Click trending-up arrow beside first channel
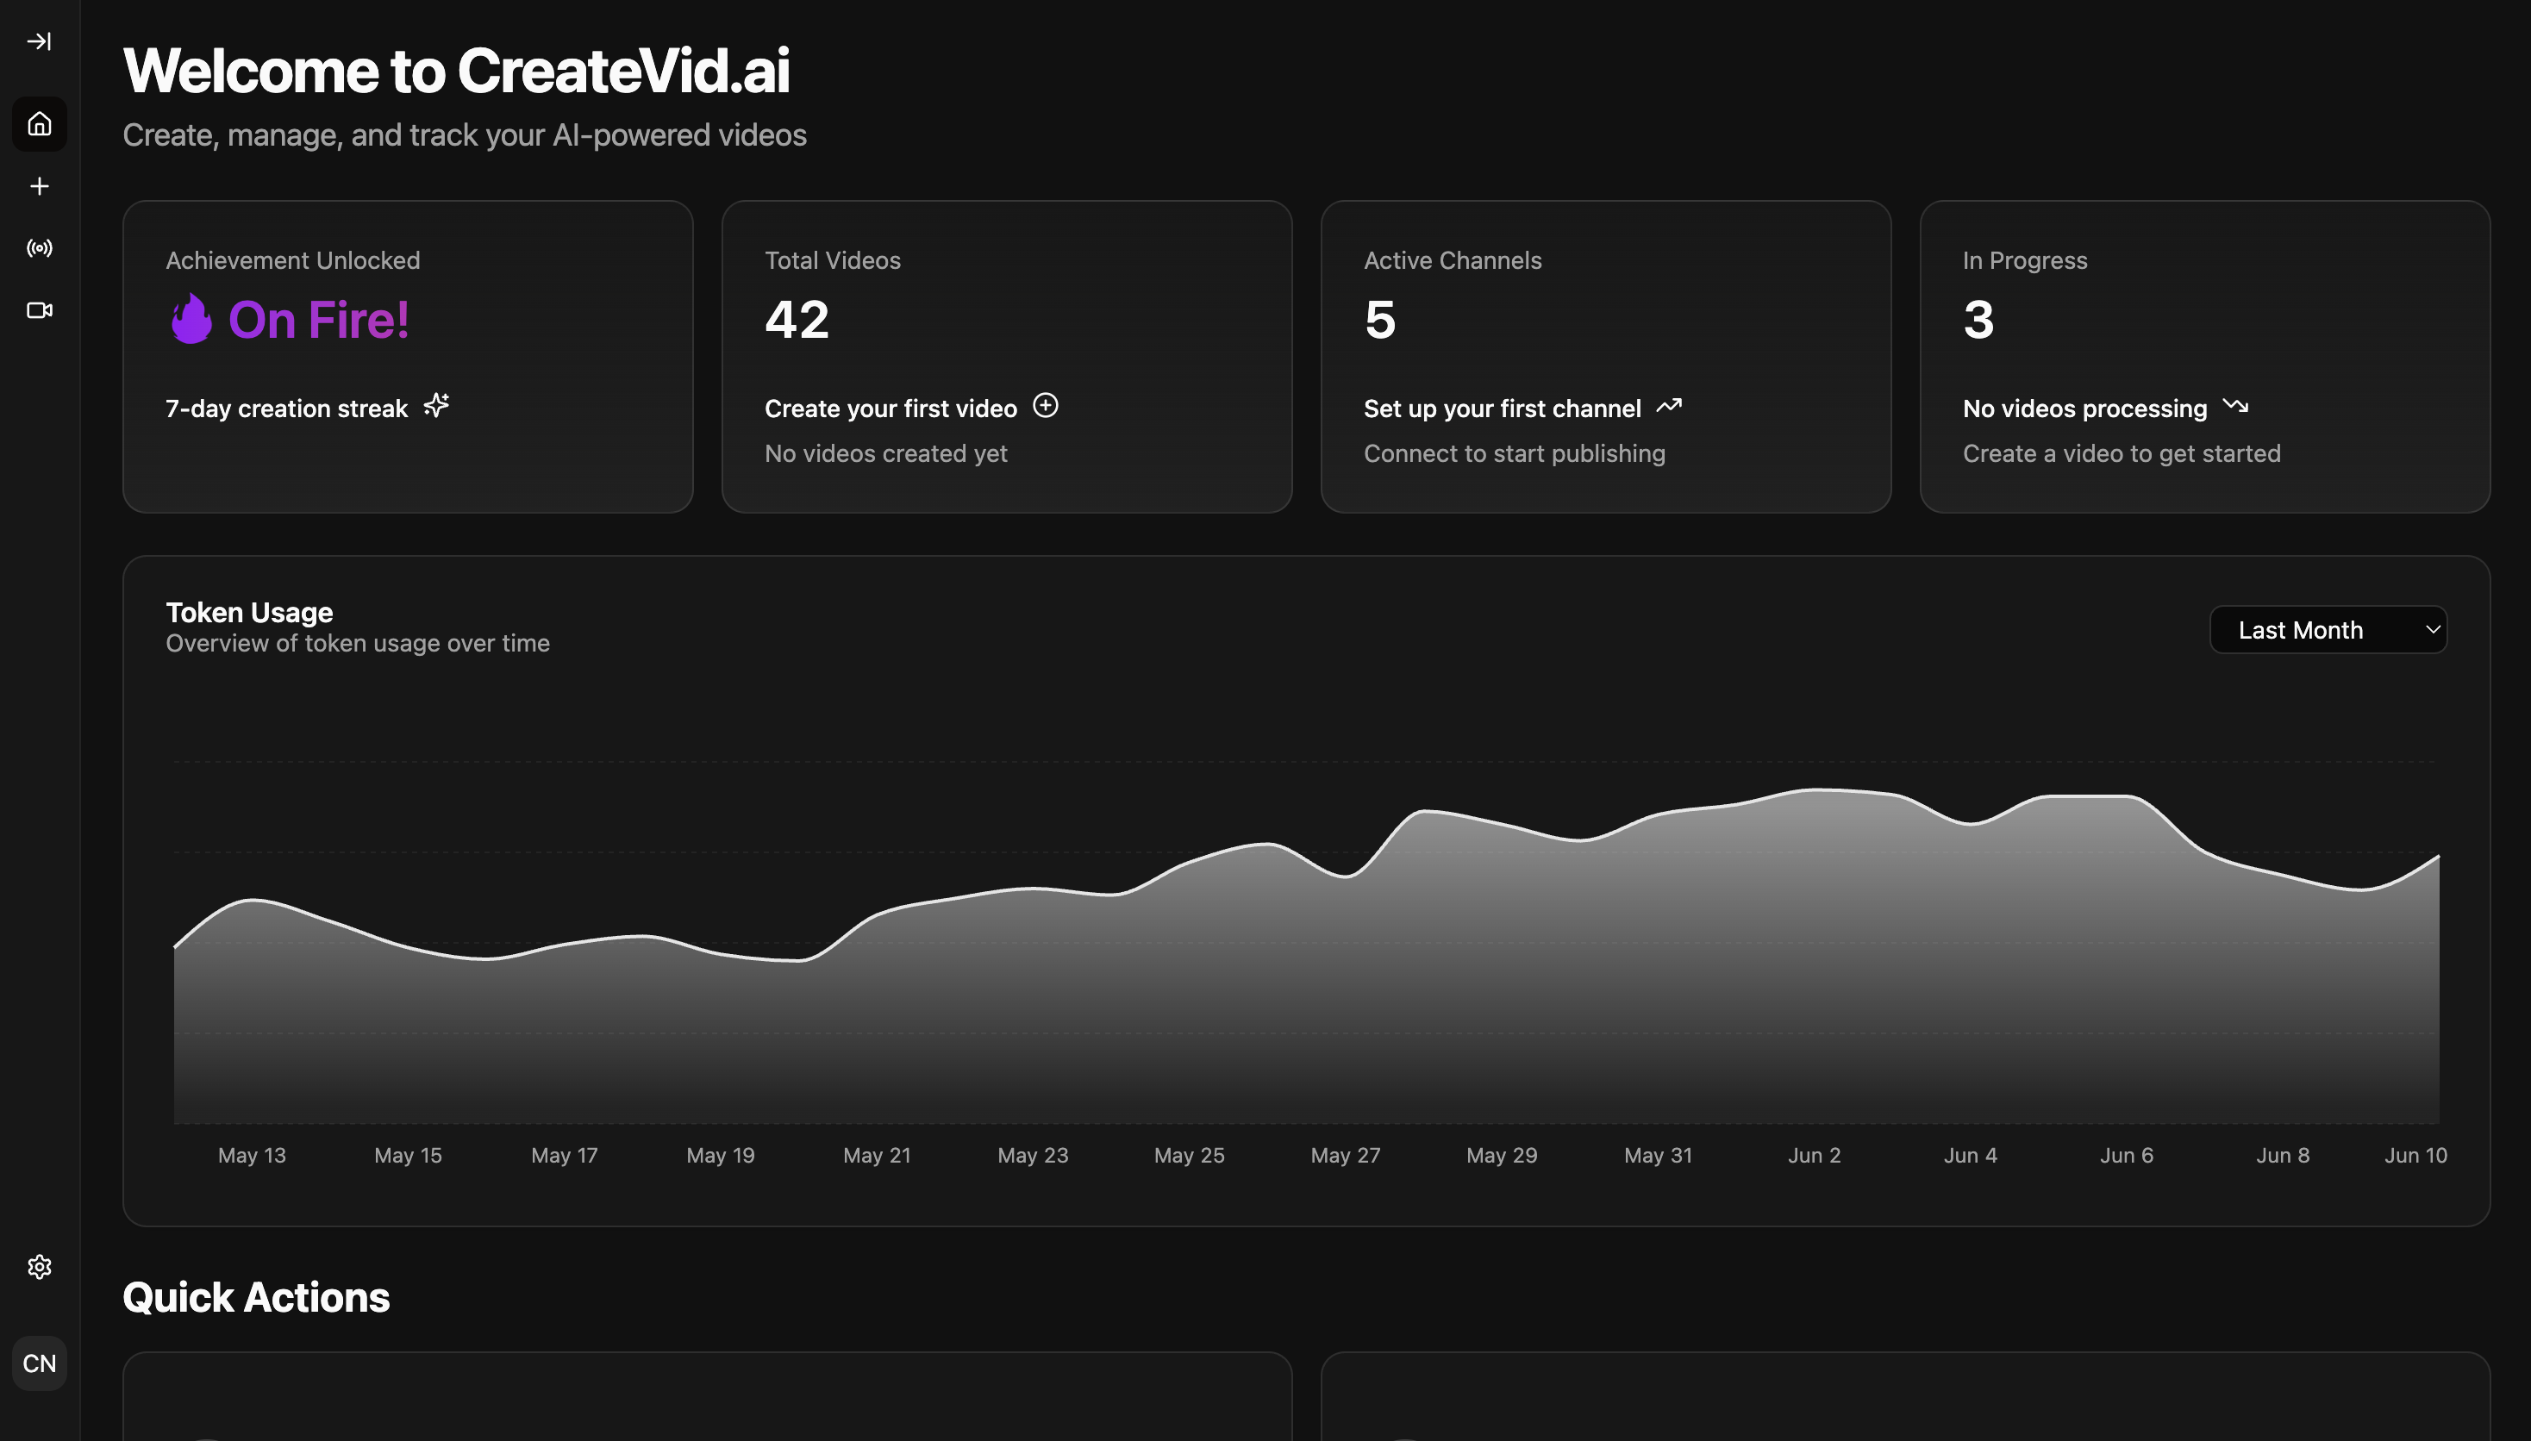The image size is (2531, 1441). (1669, 406)
